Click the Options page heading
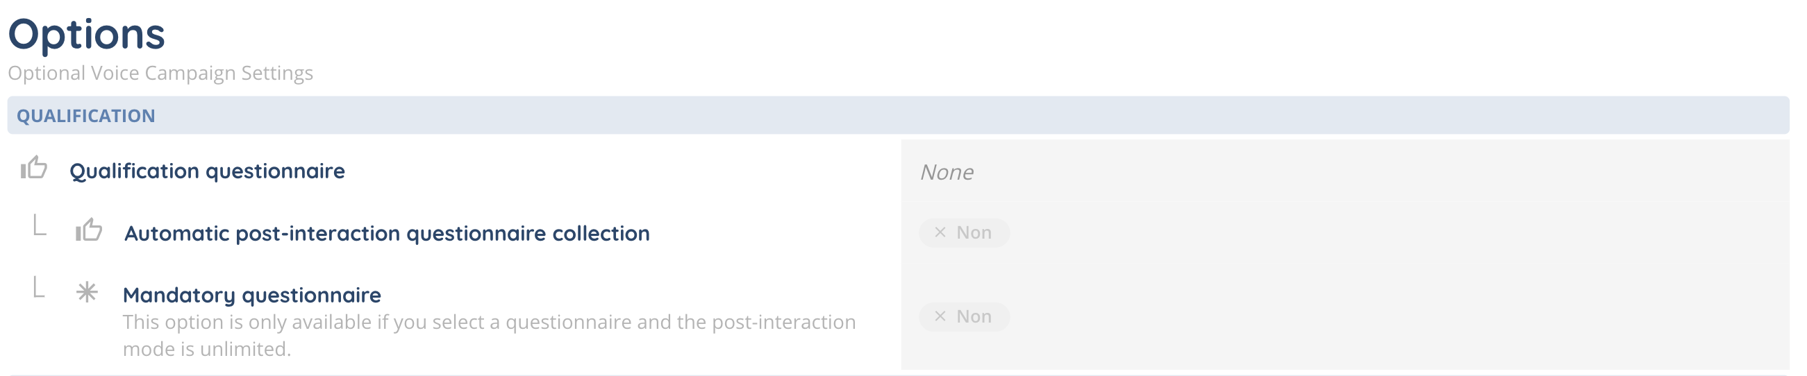The width and height of the screenshot is (1807, 376). [87, 33]
